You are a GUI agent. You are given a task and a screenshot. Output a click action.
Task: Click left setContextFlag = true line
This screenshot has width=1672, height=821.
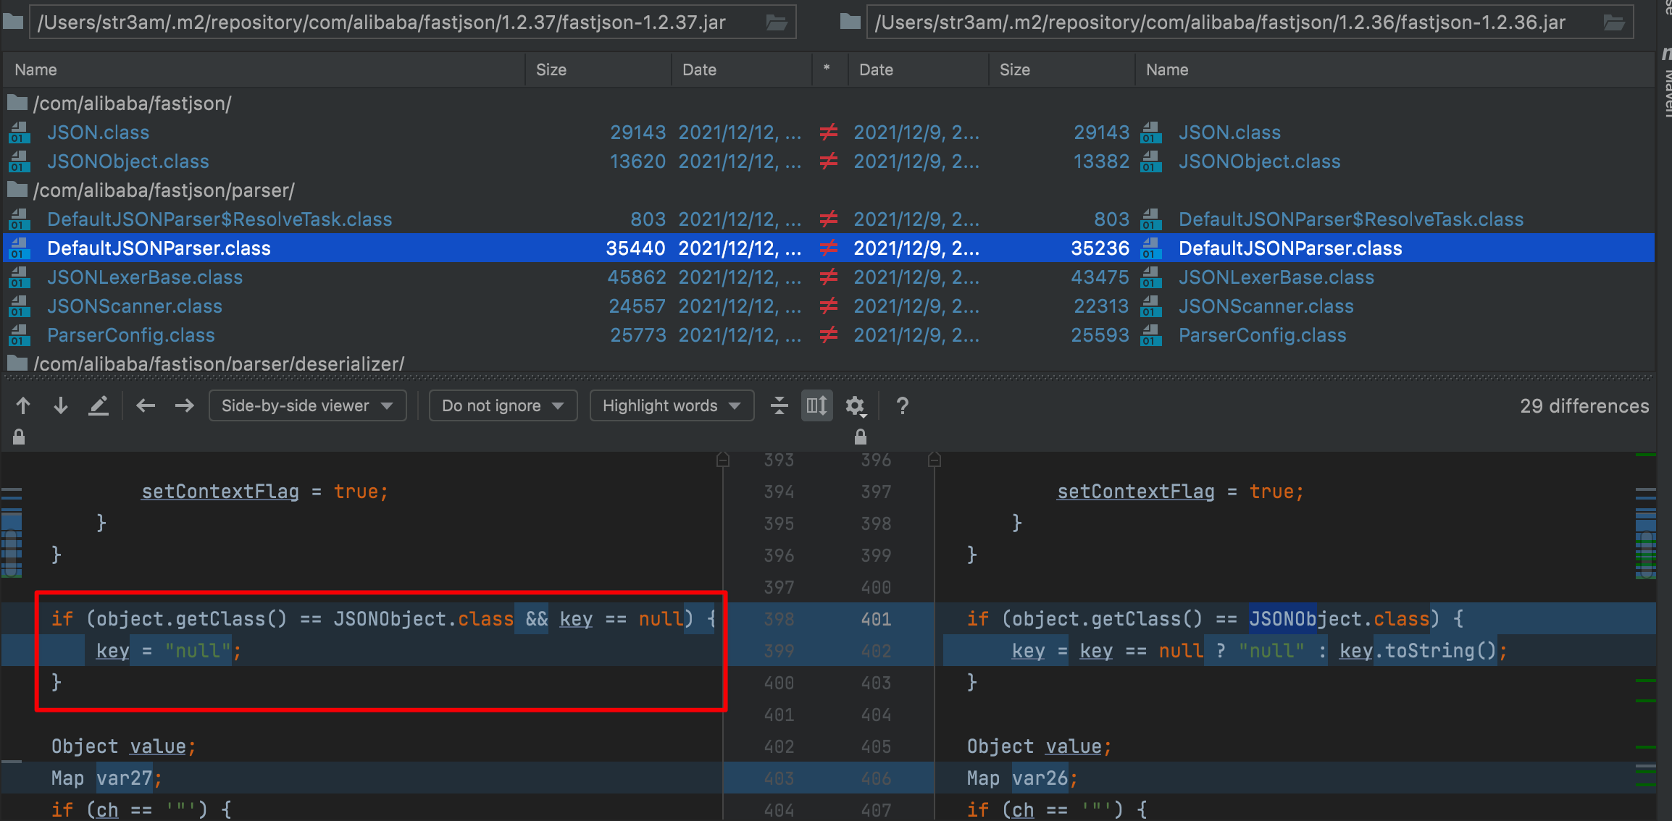point(265,491)
